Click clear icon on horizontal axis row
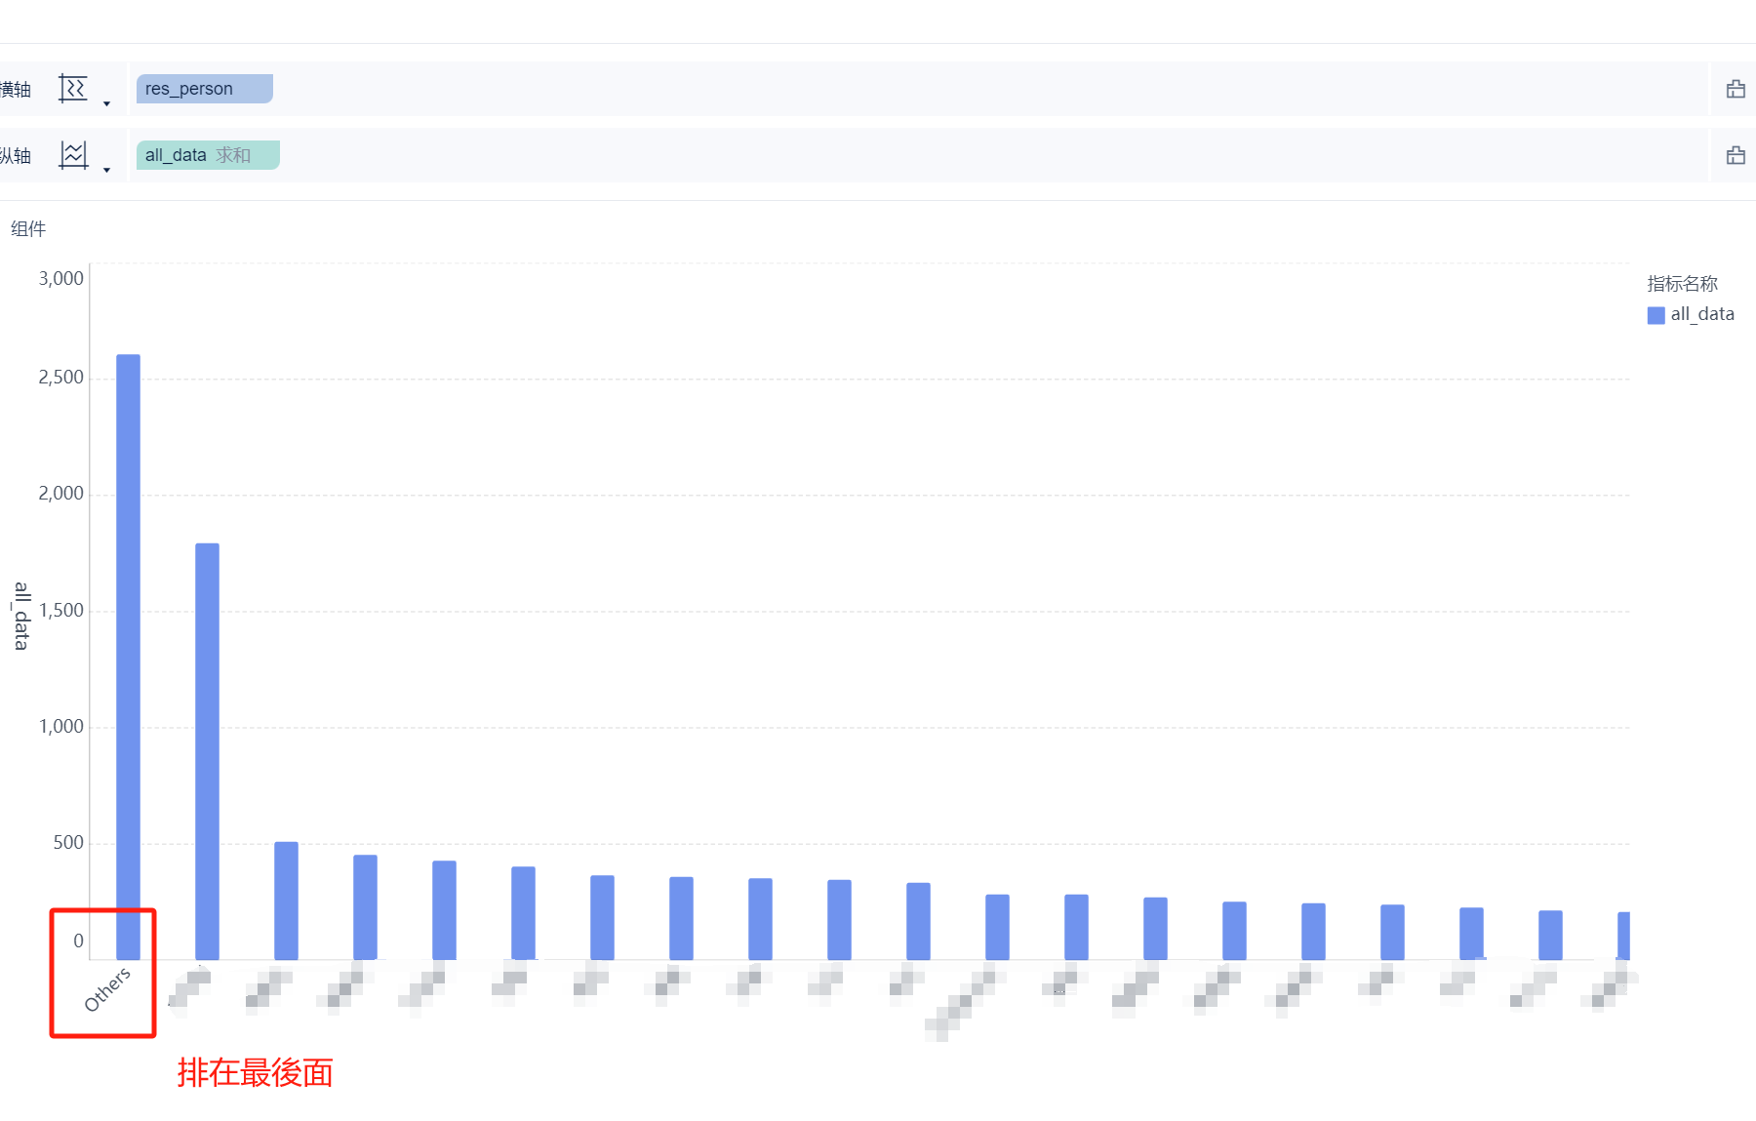This screenshot has width=1756, height=1121. click(1736, 89)
